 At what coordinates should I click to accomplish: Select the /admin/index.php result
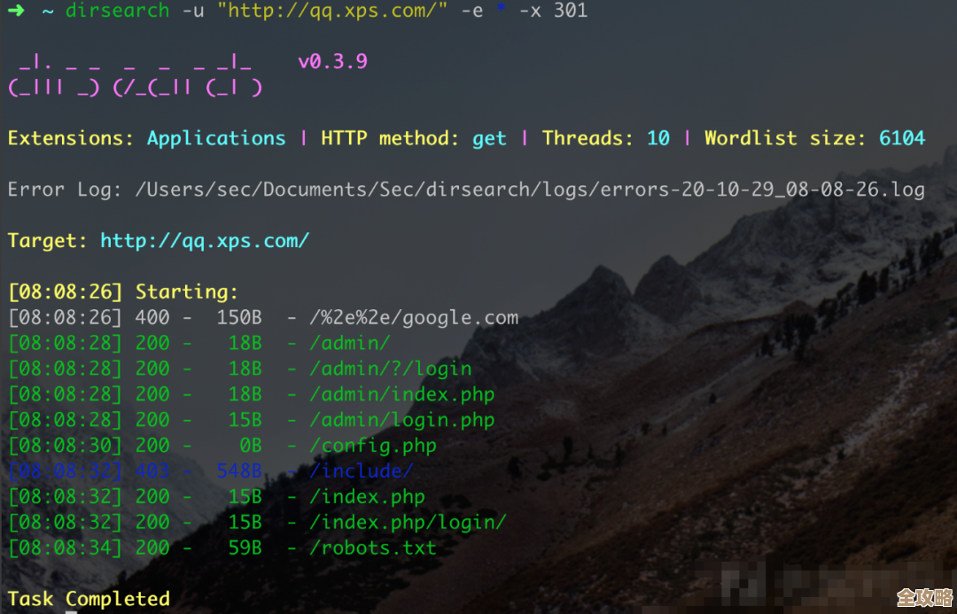pos(401,394)
